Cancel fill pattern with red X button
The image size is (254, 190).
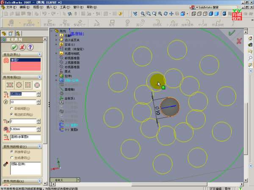[x=22, y=47]
